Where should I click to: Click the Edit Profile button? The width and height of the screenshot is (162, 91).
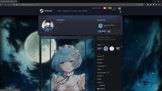tap(102, 32)
